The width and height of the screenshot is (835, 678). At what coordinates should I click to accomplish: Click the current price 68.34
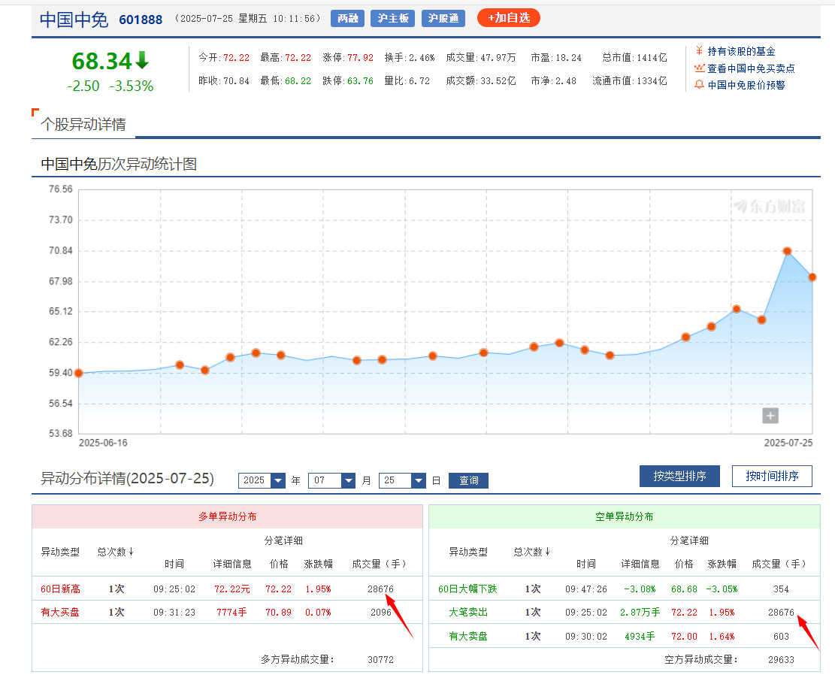(x=101, y=61)
